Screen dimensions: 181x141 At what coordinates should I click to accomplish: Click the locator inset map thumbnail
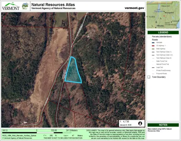click(163, 15)
